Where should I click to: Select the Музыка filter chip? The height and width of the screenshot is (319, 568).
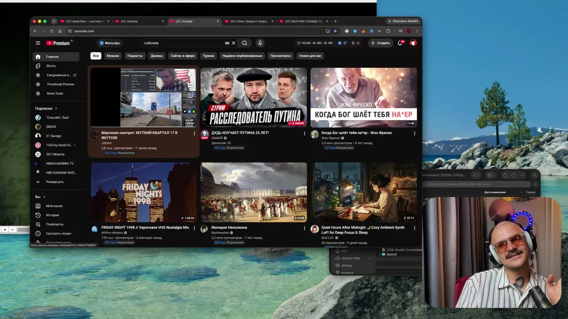[x=113, y=56]
